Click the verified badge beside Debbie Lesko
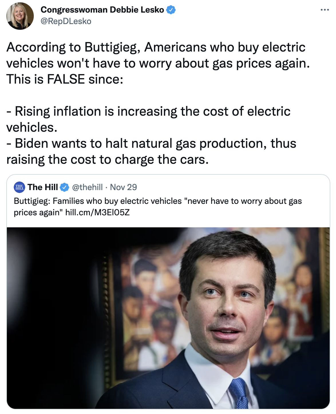 pyautogui.click(x=171, y=10)
